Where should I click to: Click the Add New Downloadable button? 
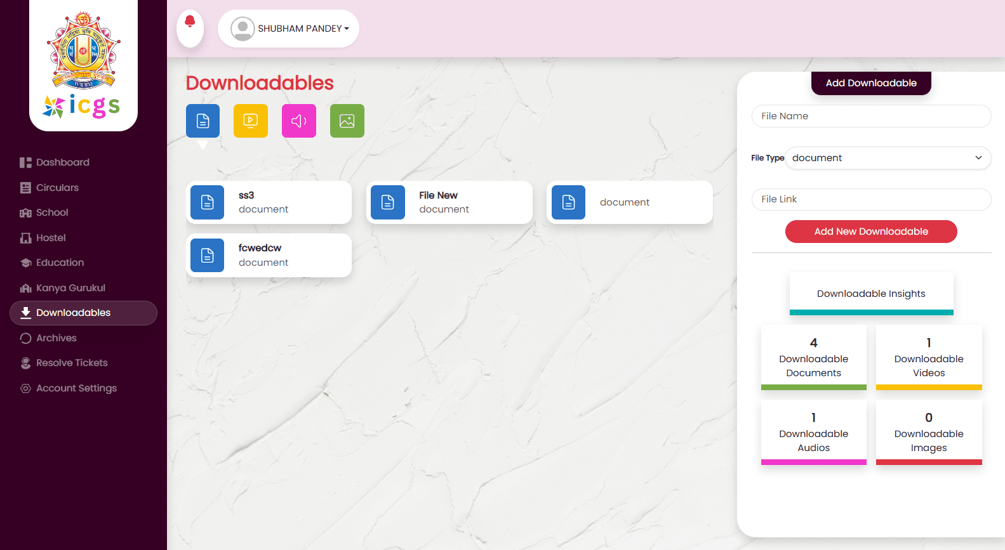[871, 232]
